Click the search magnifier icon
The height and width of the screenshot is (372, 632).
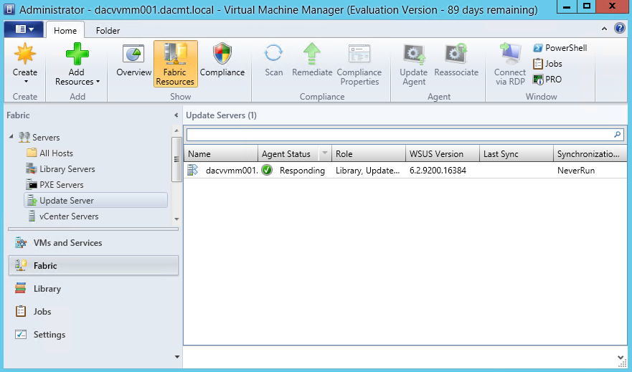click(617, 135)
